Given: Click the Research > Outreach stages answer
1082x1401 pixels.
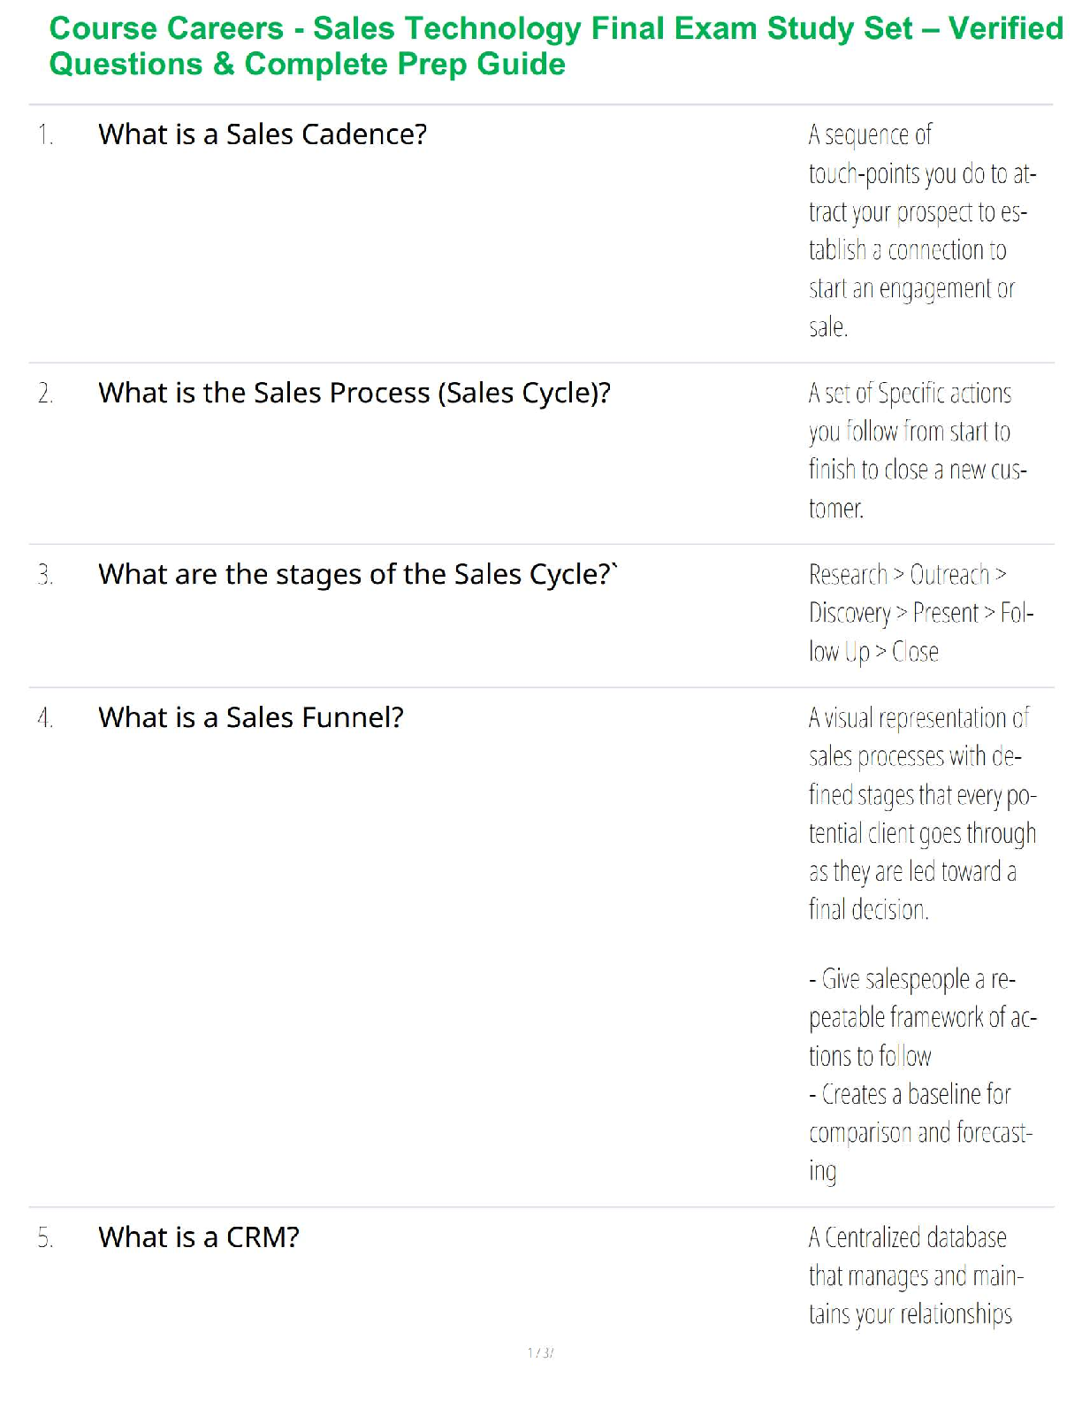Looking at the screenshot, I should point(919,613).
